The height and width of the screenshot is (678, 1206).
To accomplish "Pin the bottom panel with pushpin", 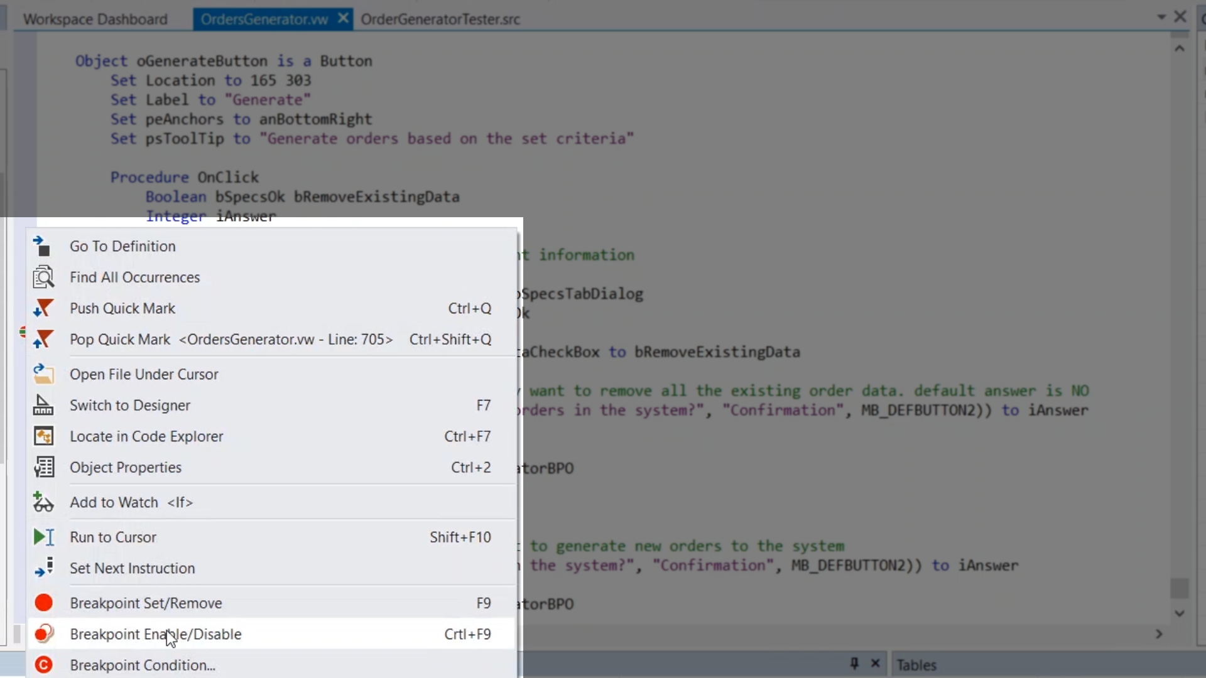I will 854,663.
